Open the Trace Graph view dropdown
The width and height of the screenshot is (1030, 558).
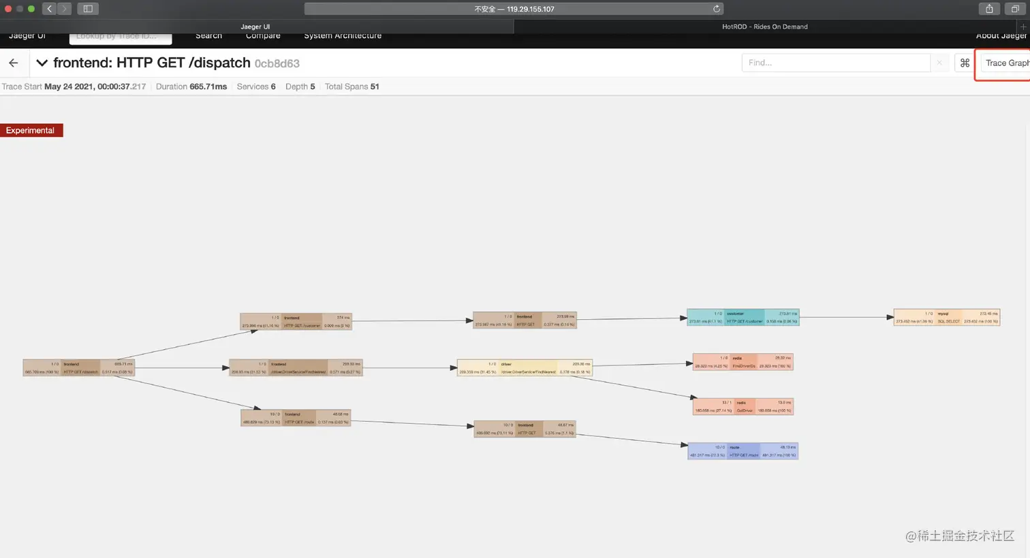point(1005,63)
